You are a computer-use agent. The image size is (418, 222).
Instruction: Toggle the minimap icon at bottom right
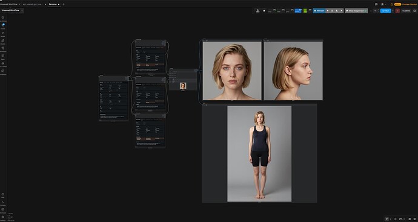pos(410,219)
